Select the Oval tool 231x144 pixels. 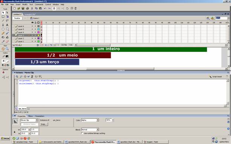tap(3, 29)
